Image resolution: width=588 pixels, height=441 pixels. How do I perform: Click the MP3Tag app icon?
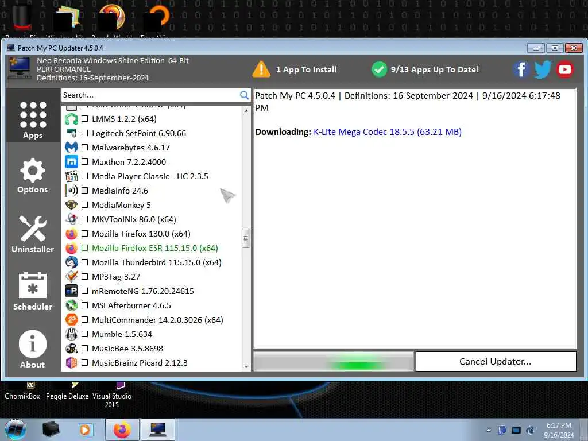click(71, 277)
